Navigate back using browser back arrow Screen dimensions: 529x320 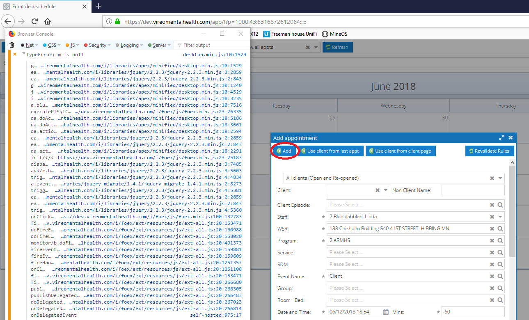(8, 21)
